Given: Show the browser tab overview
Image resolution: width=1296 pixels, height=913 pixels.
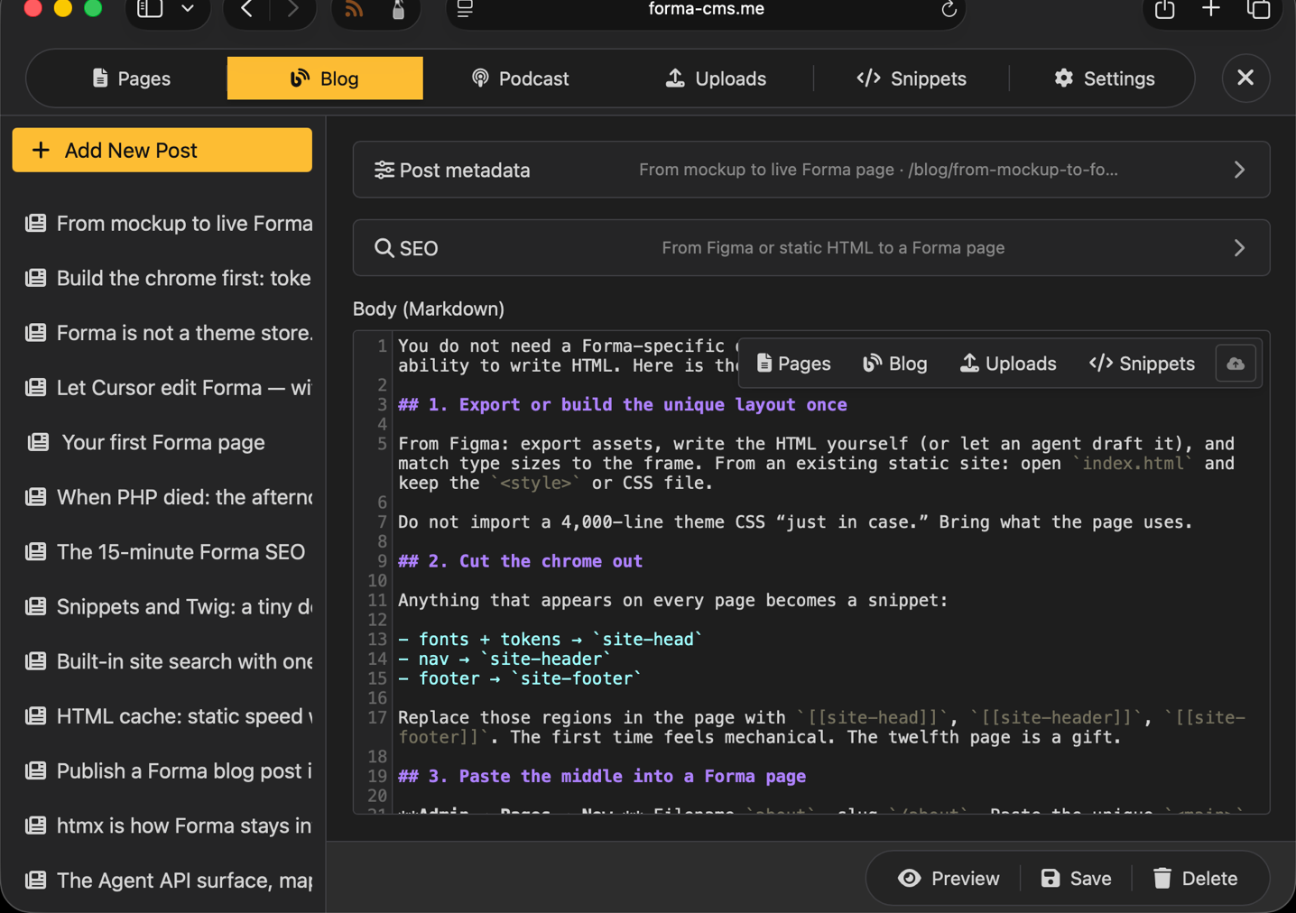Looking at the screenshot, I should click(x=1258, y=10).
